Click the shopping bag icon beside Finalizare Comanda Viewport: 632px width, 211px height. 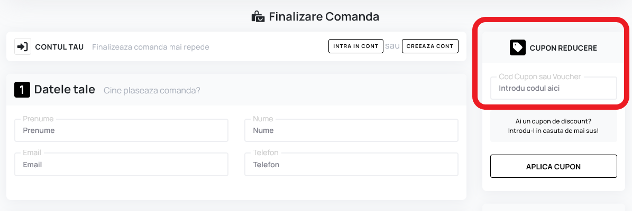click(258, 16)
